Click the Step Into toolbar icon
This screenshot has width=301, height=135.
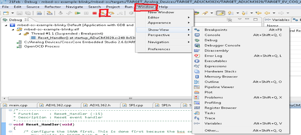[x=103, y=13]
